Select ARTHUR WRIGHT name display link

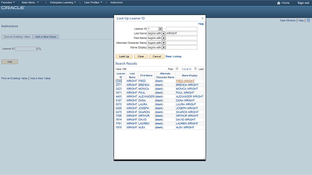[187, 116]
